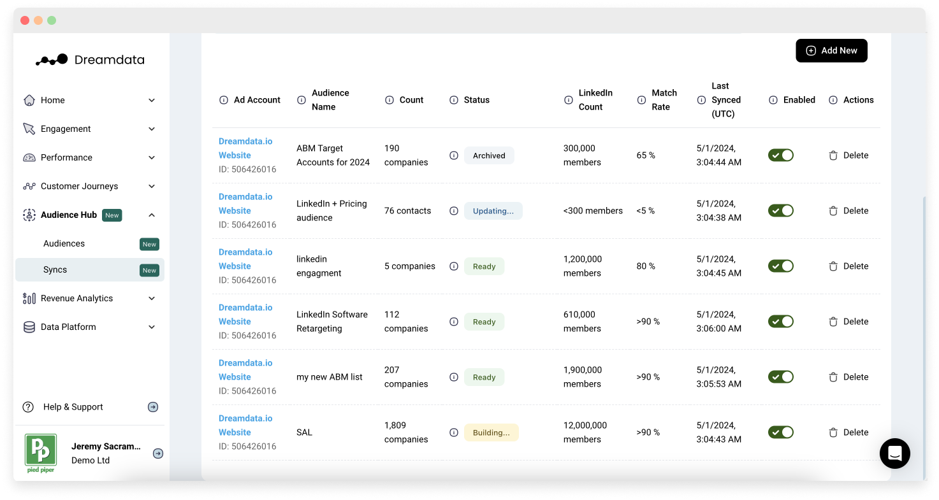Toggle Enabled for LinkedIn + Pricing audience
This screenshot has height=500, width=939.
781,211
